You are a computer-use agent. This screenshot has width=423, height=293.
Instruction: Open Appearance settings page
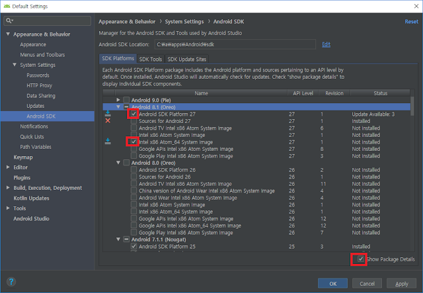(33, 44)
